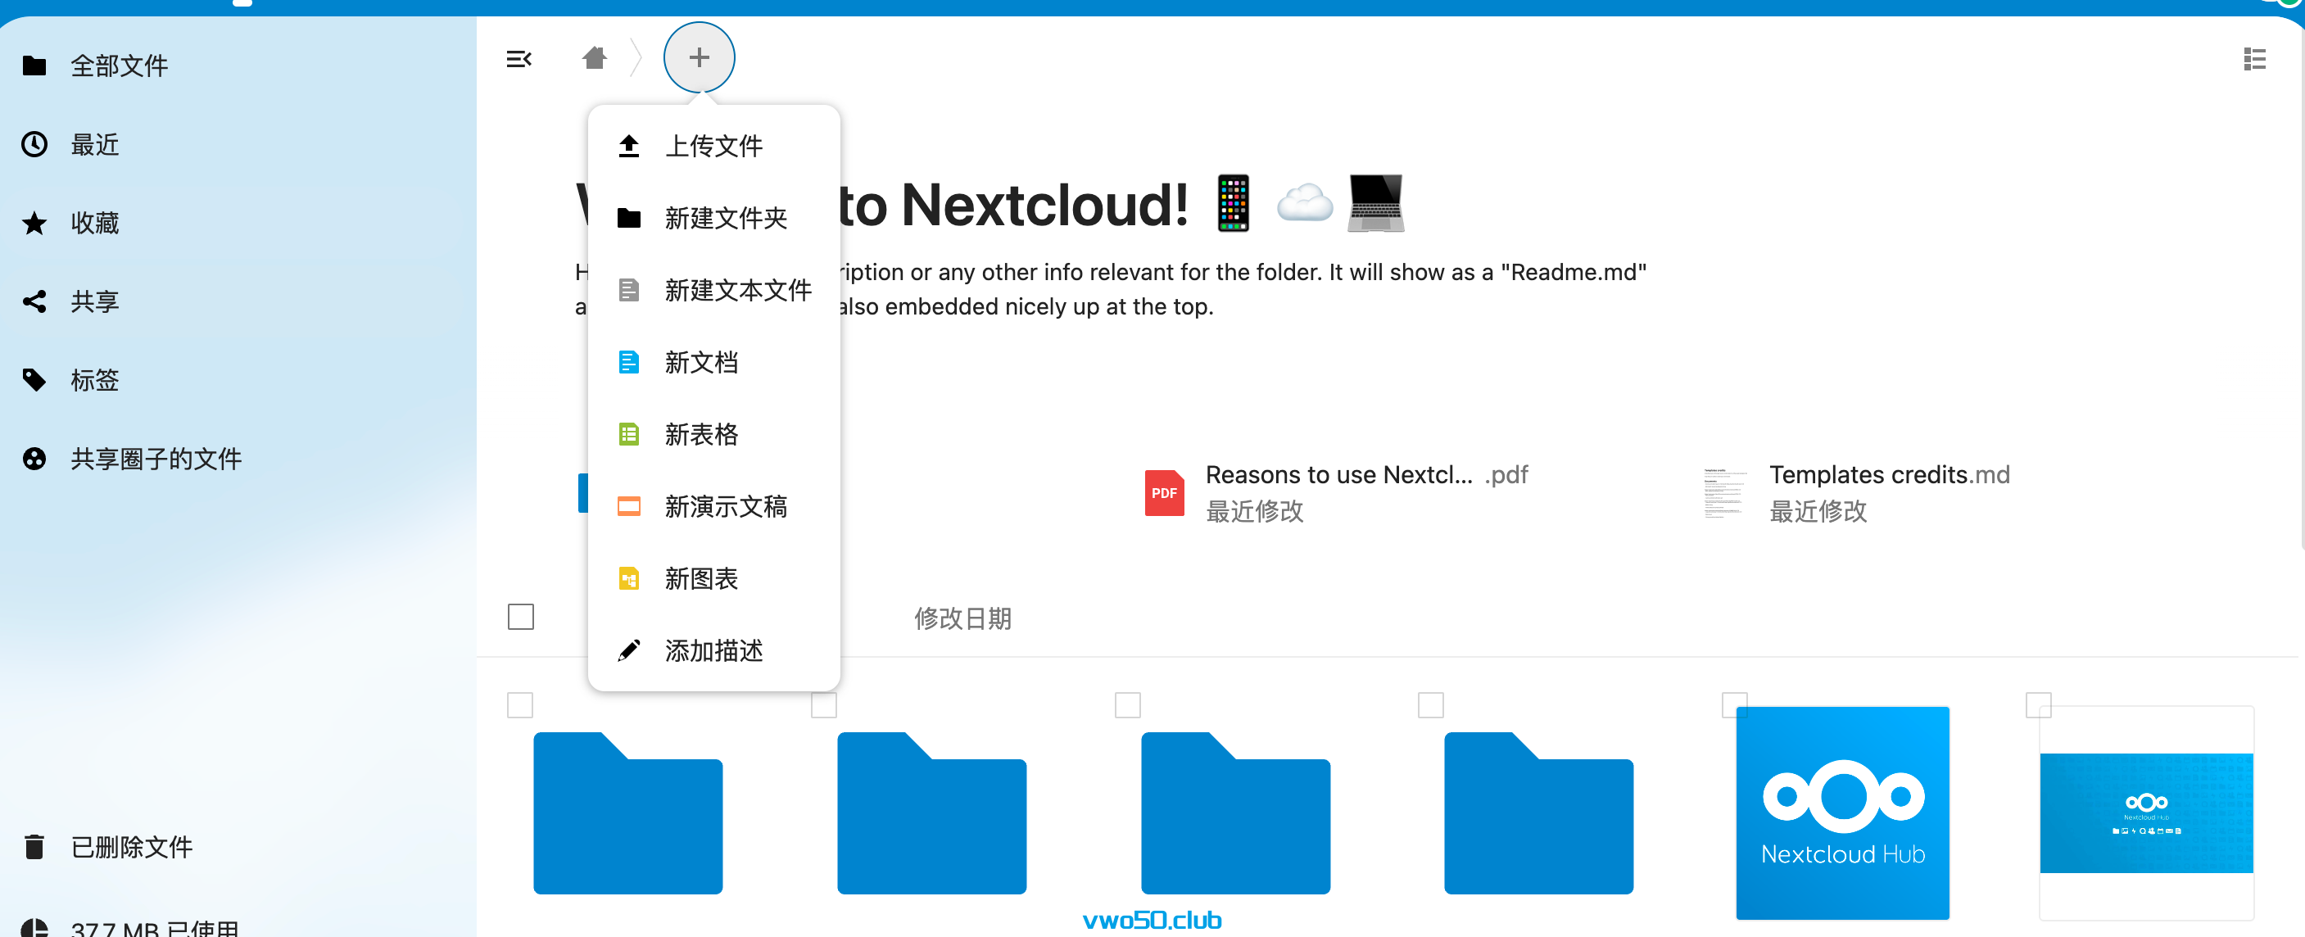
Task: Select 新演示文稿 menu entry
Action: [x=725, y=506]
